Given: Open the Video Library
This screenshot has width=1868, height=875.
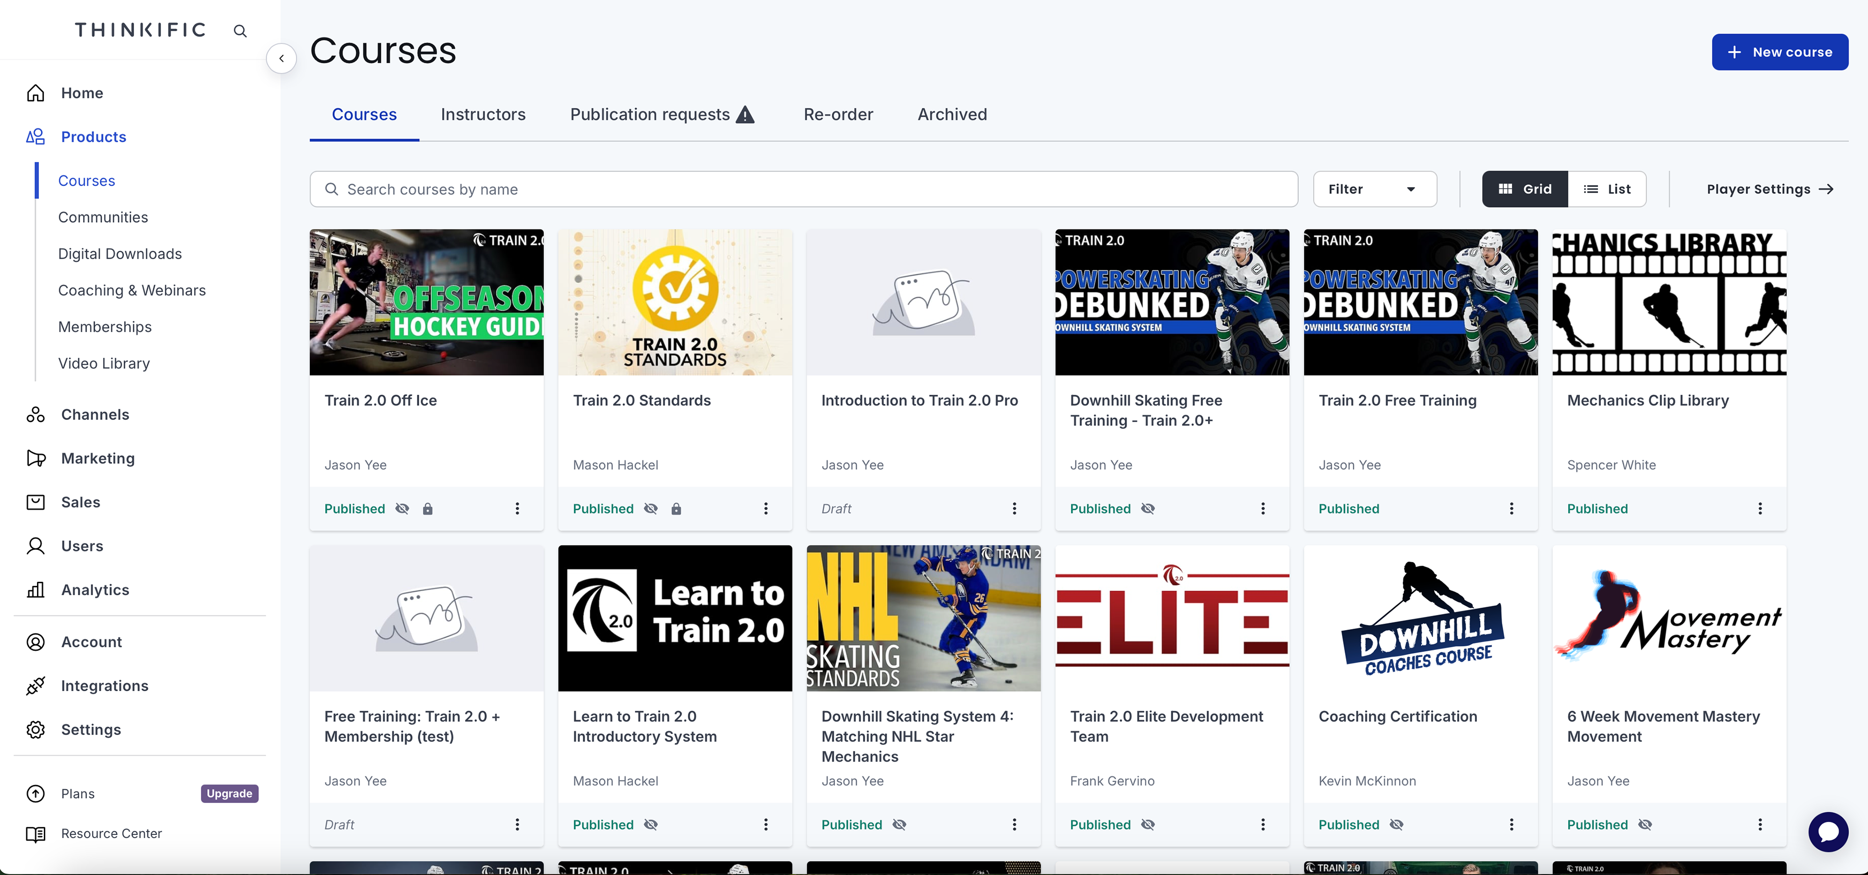Looking at the screenshot, I should (104, 364).
